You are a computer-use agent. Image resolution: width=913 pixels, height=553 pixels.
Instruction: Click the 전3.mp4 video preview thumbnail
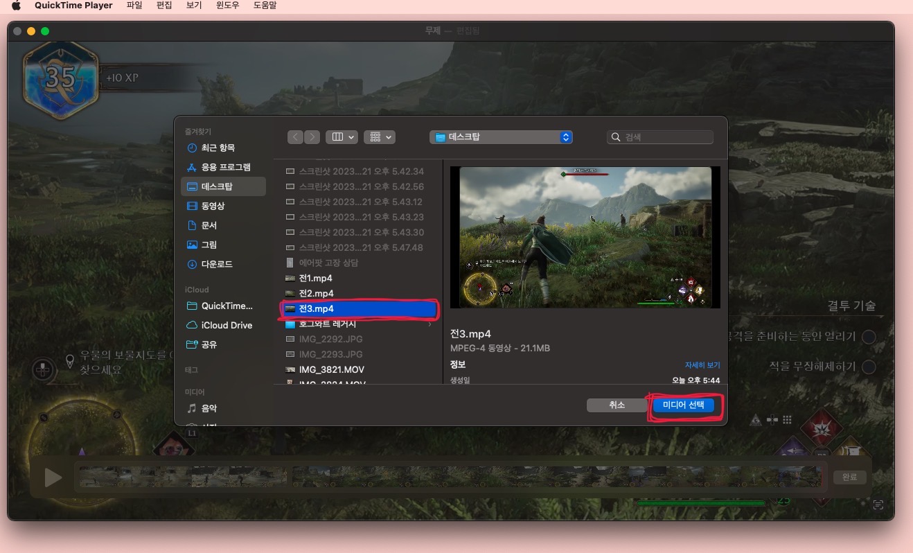click(x=585, y=238)
